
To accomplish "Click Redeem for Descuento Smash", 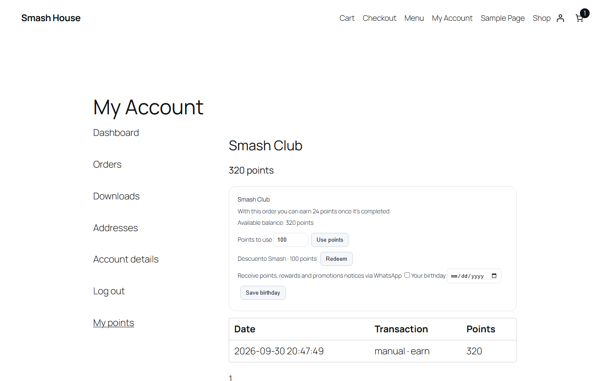I will 336,259.
